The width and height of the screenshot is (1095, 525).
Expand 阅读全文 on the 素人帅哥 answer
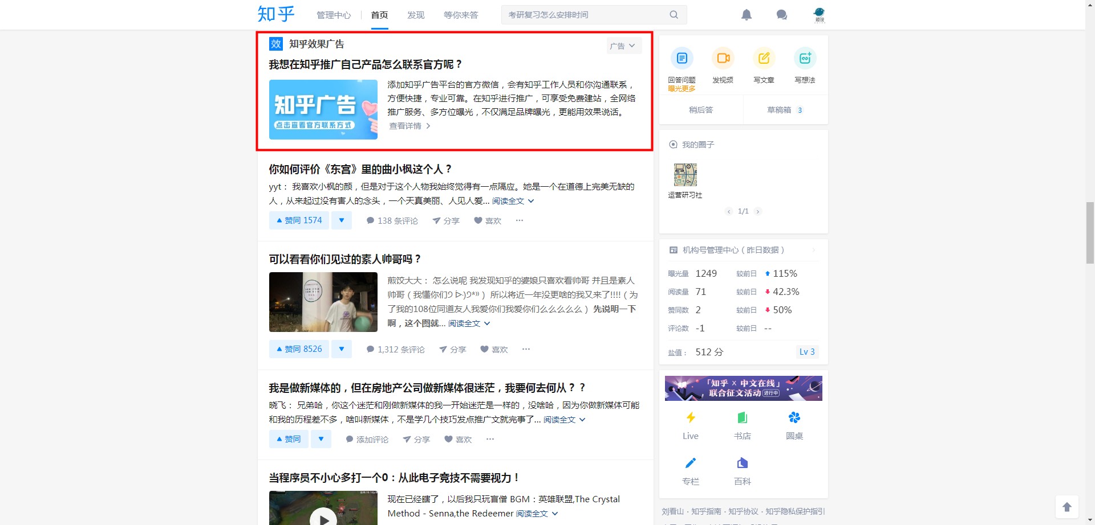tap(469, 323)
